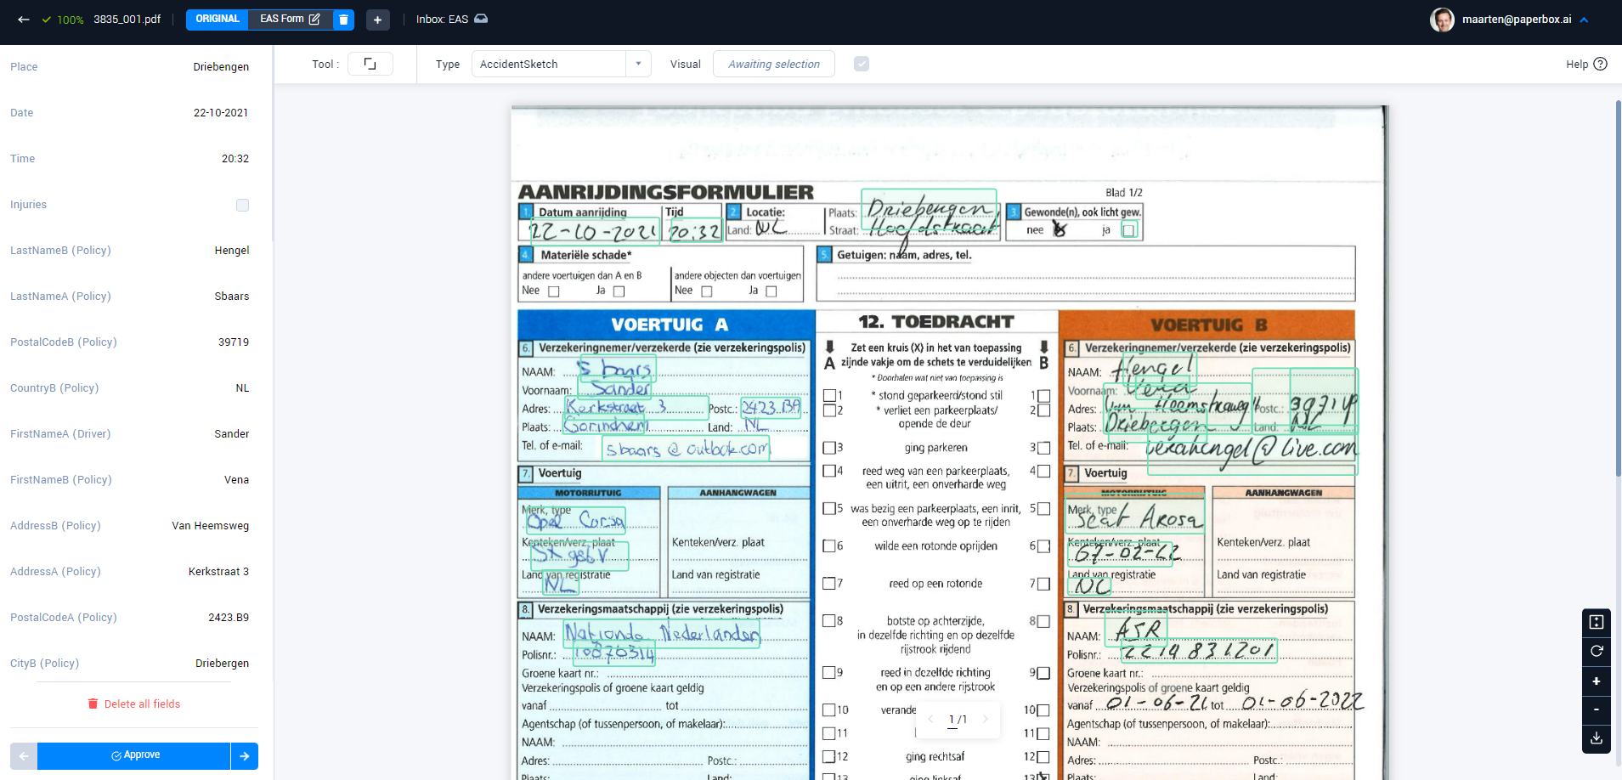Download the document via the download icon
This screenshot has height=780, width=1622.
[1596, 738]
